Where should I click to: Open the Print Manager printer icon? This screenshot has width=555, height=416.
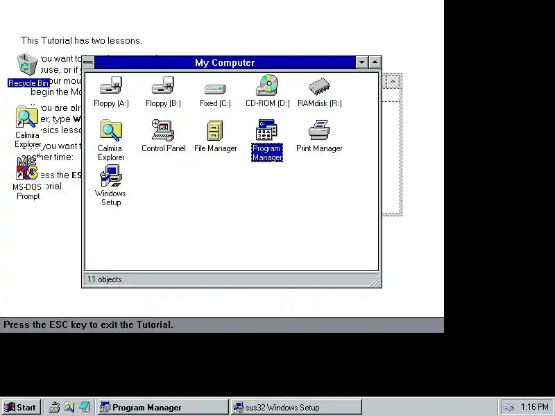[x=319, y=136]
